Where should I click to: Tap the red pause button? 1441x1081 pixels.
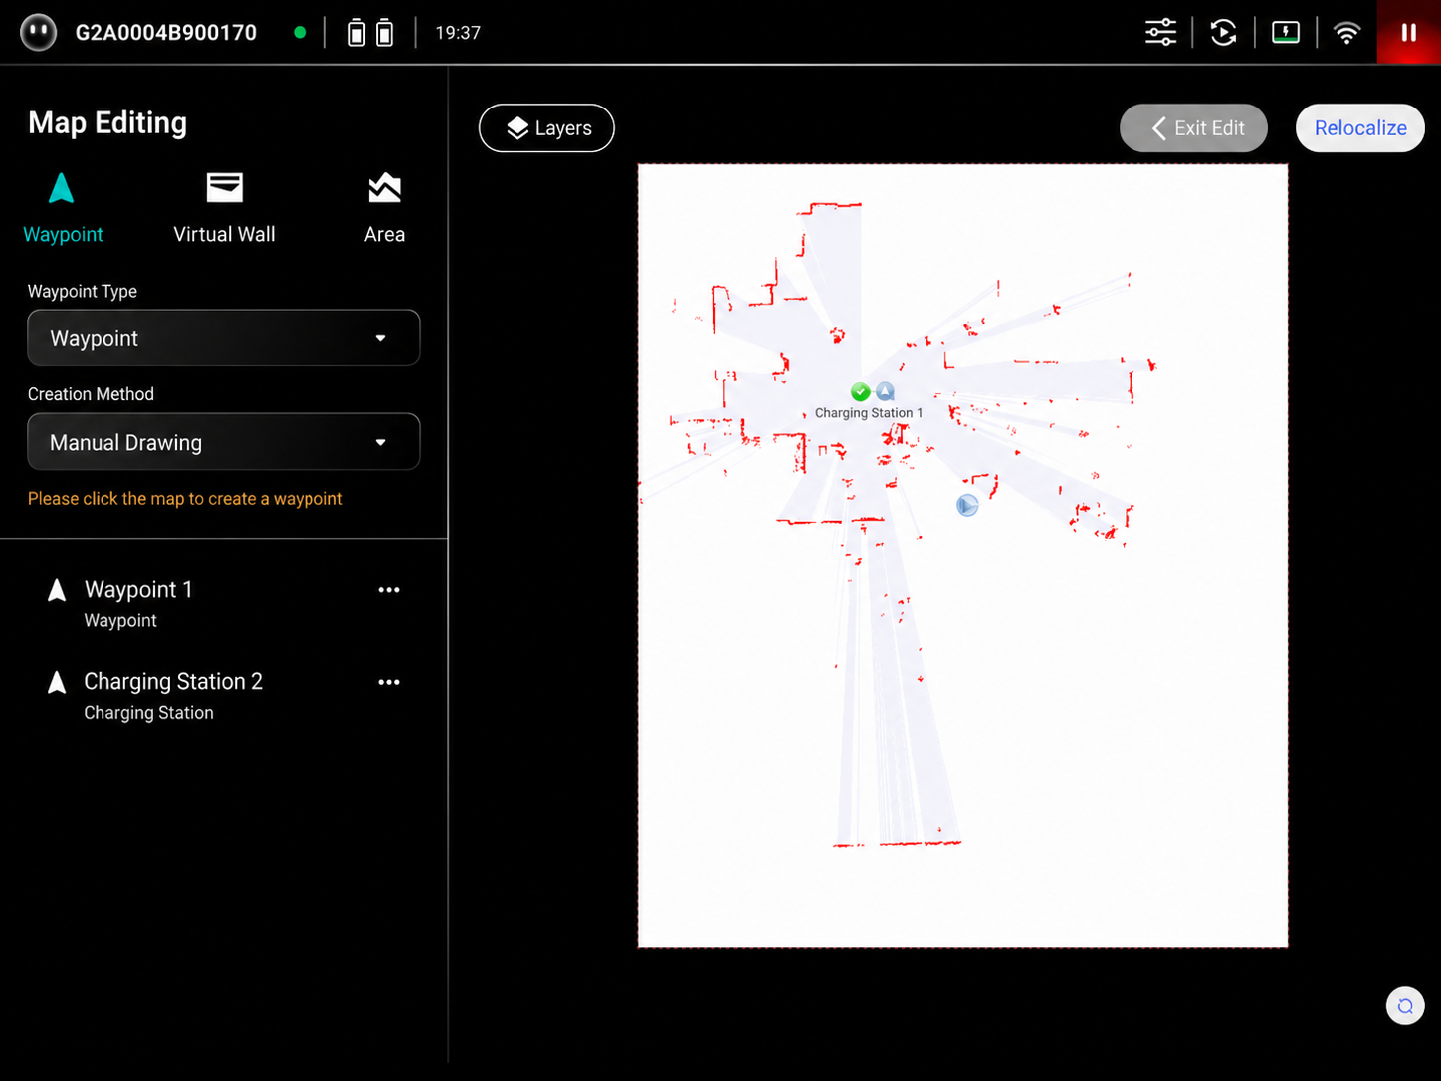point(1409,32)
